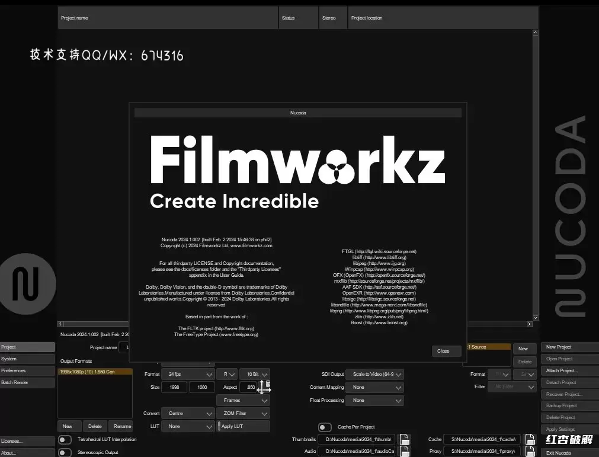The image size is (599, 457).
Task: Edit the Proxy path field
Action: pos(483,451)
